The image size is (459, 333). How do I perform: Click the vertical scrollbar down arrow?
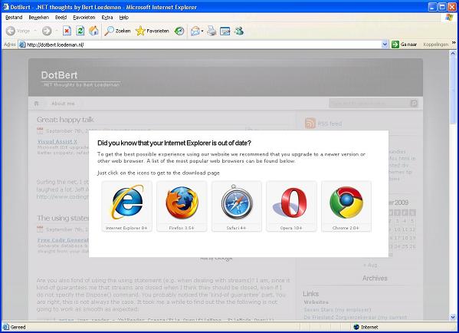point(453,317)
